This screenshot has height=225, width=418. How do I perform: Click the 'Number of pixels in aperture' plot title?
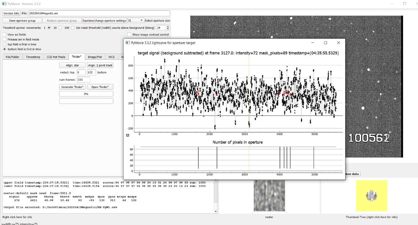[238, 142]
